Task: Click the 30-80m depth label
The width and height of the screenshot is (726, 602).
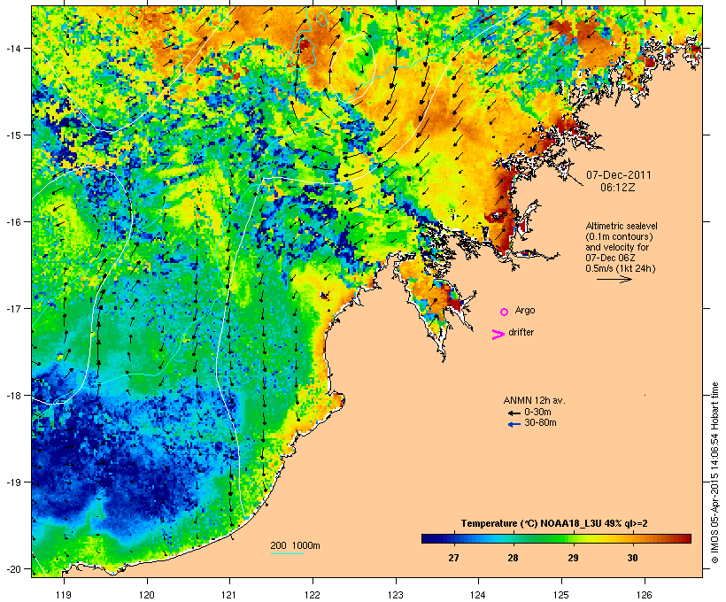Action: (540, 422)
